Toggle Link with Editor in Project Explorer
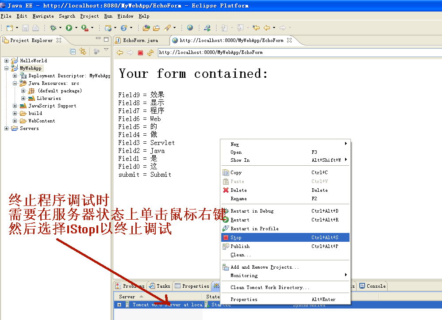442x320 pixels. click(83, 52)
